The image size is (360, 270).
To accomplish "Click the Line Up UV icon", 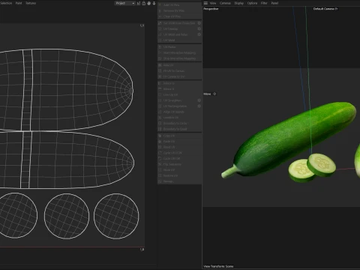I will [x=160, y=94].
